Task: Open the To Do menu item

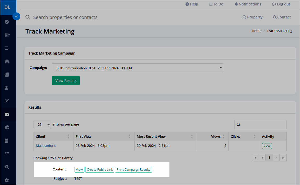Action: click(216, 4)
